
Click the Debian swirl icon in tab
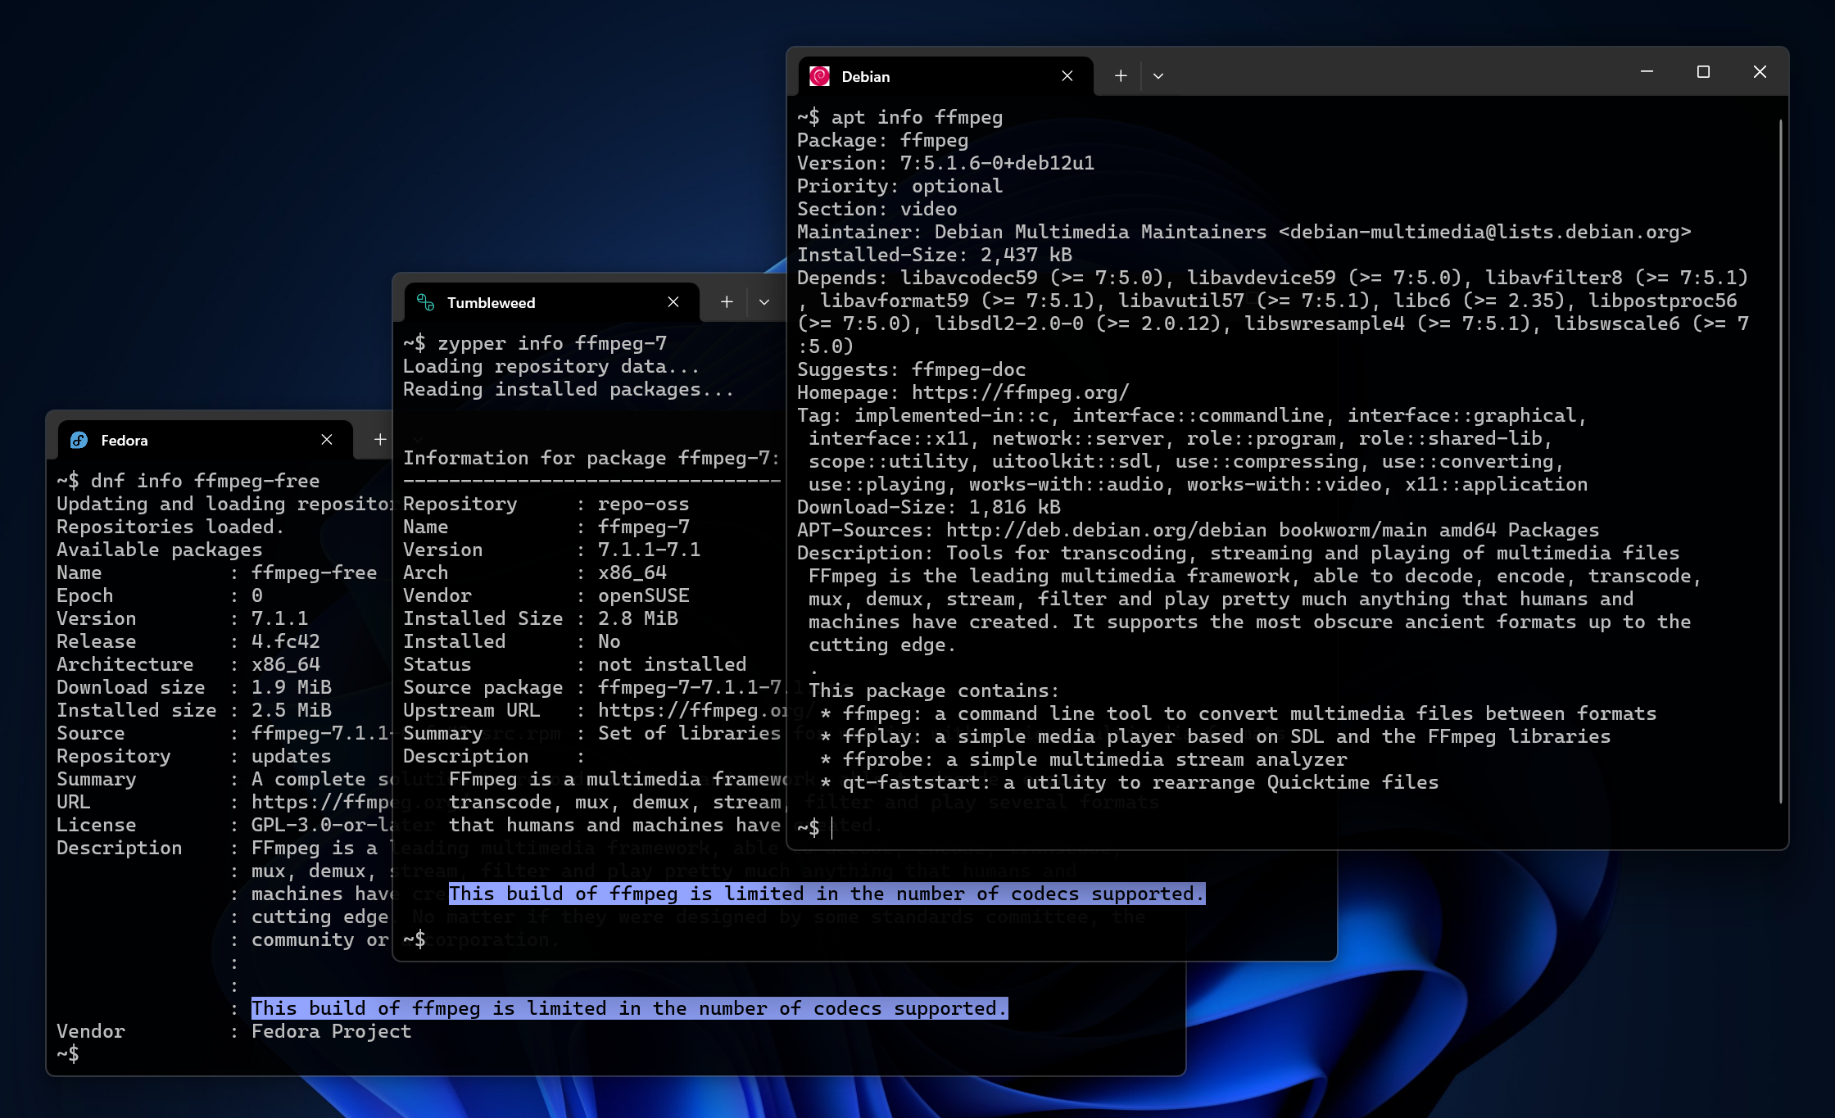tap(819, 76)
